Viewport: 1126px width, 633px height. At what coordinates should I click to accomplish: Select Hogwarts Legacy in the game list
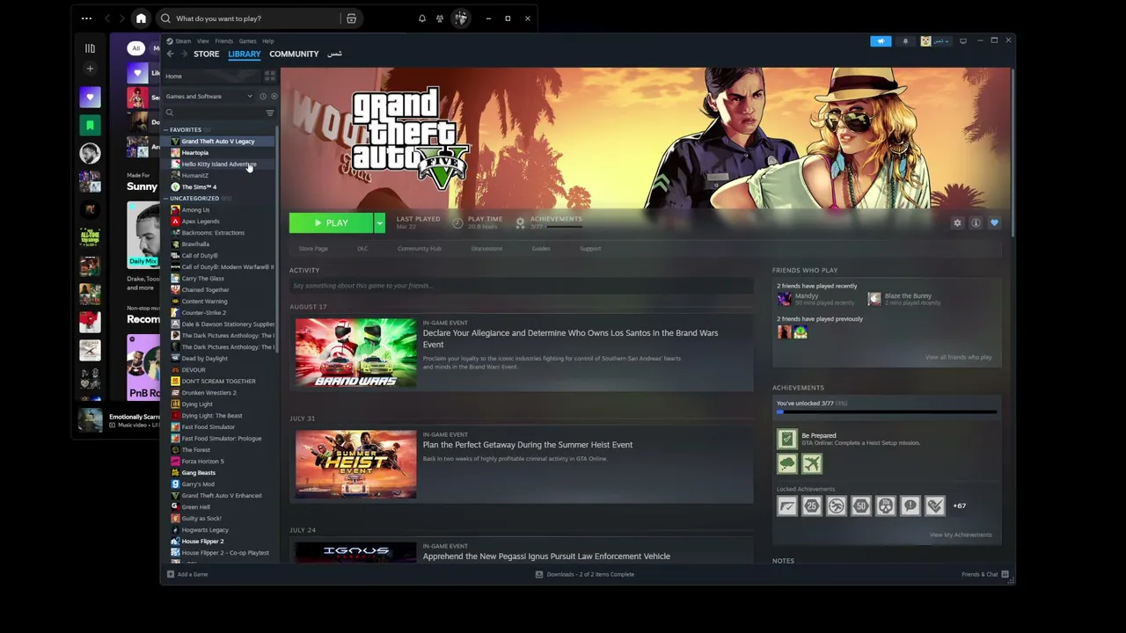tap(205, 530)
